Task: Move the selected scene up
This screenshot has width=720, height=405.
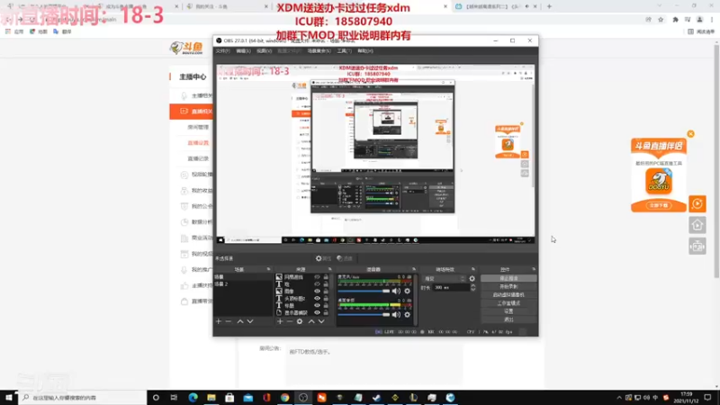Action: (240, 321)
